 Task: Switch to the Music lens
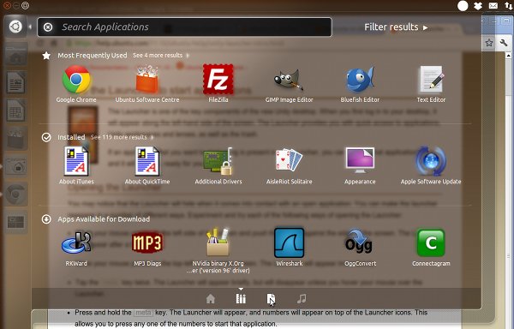[302, 298]
